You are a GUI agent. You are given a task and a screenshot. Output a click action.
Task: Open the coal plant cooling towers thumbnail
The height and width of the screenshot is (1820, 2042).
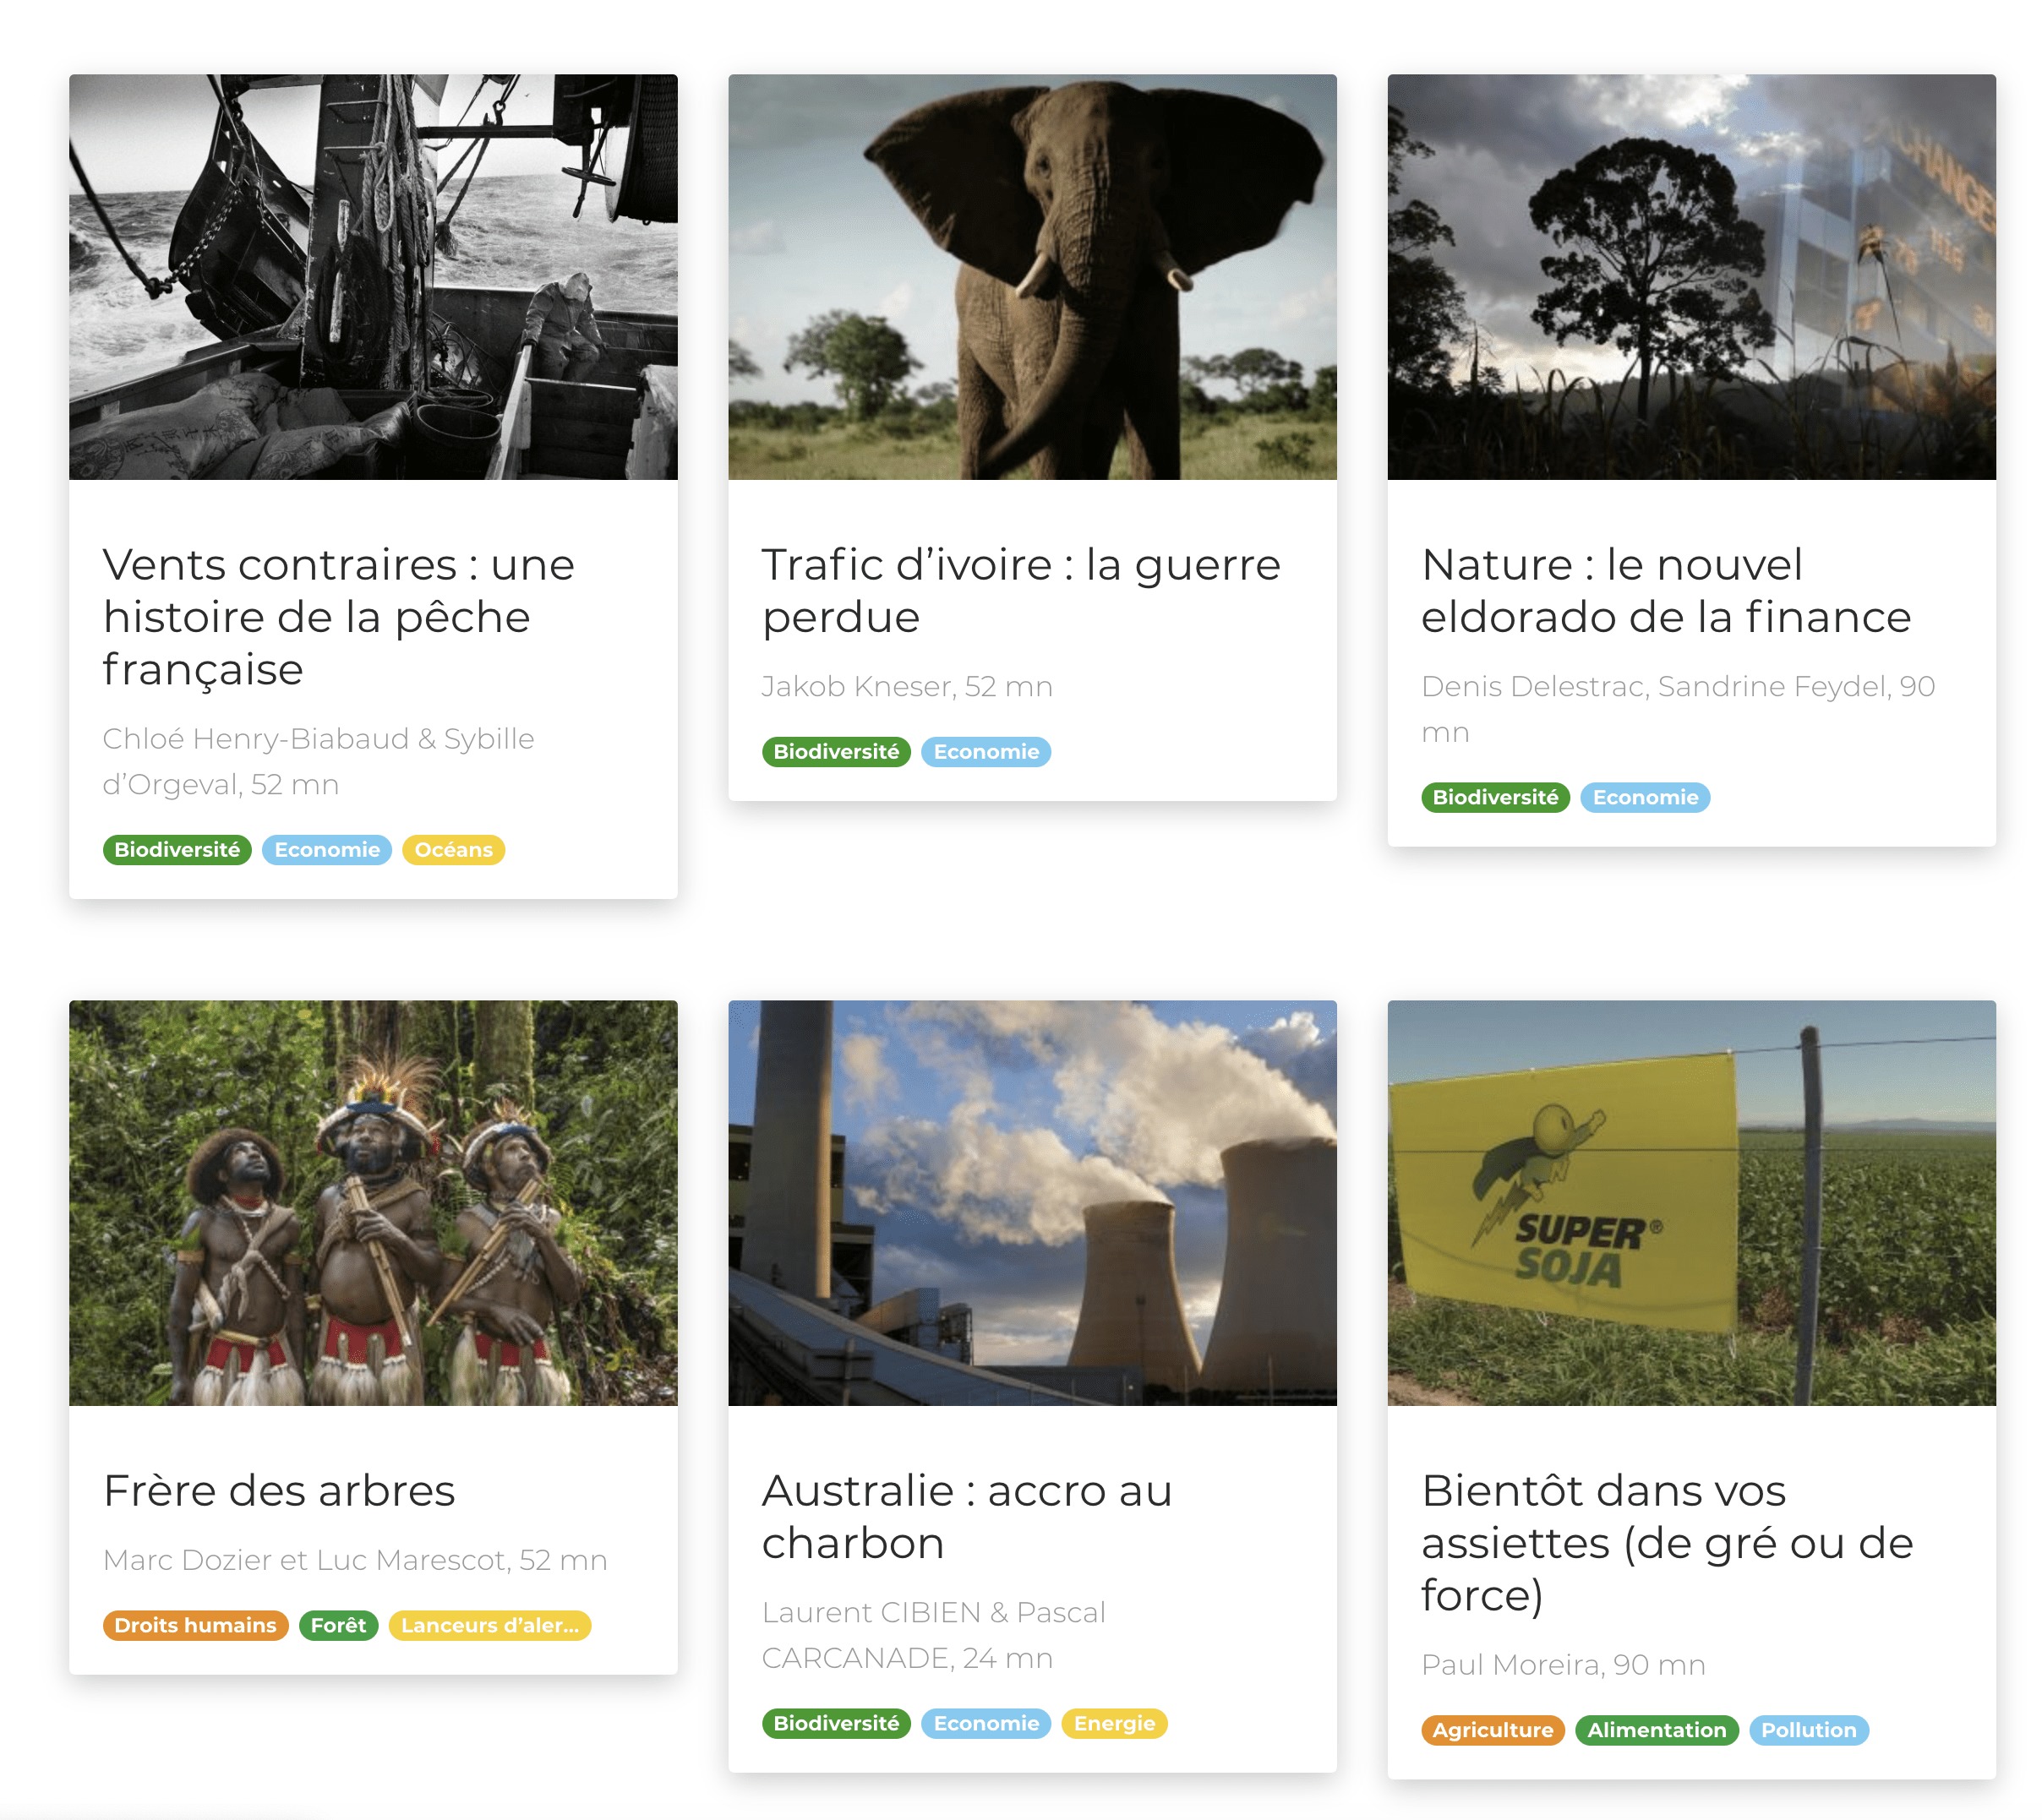1033,1203
